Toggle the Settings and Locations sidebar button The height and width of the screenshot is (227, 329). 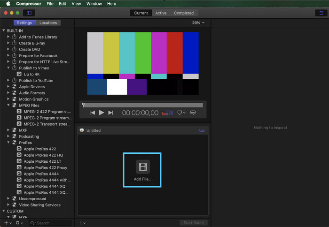(x=29, y=13)
